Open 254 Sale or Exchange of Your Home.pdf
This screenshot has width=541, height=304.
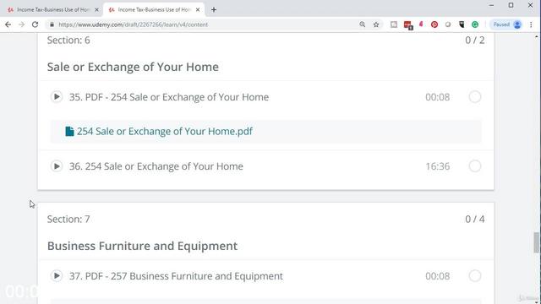[165, 132]
